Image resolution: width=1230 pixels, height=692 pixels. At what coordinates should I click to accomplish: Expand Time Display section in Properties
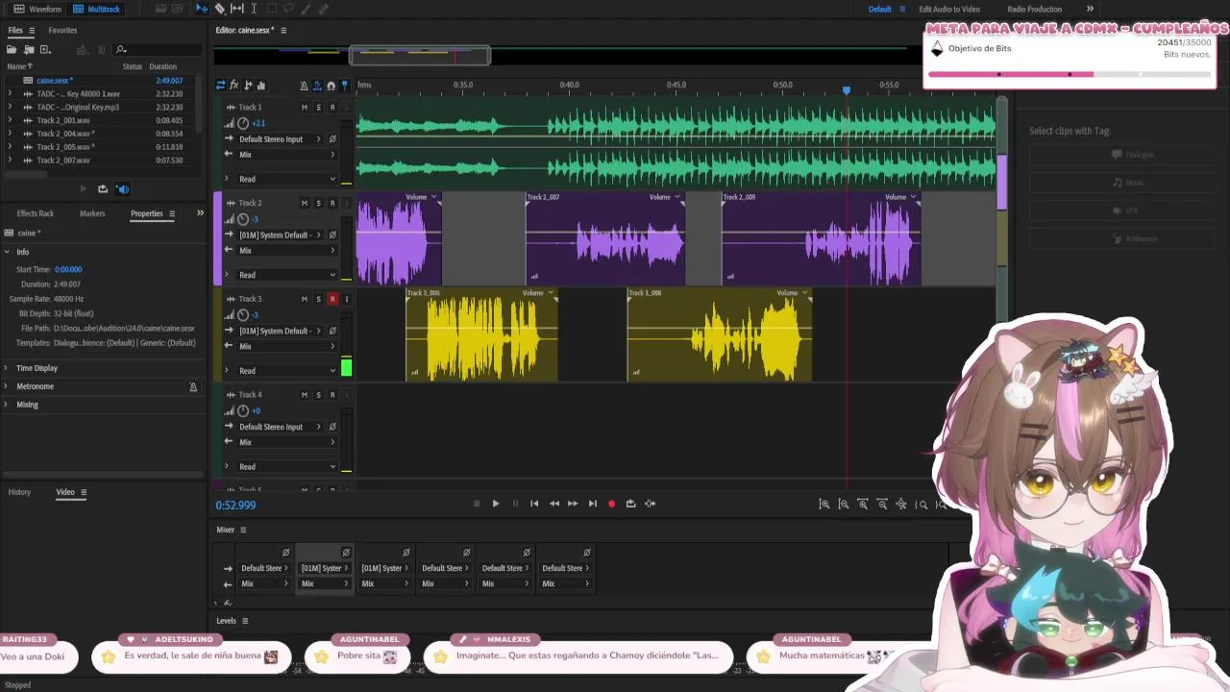7,368
